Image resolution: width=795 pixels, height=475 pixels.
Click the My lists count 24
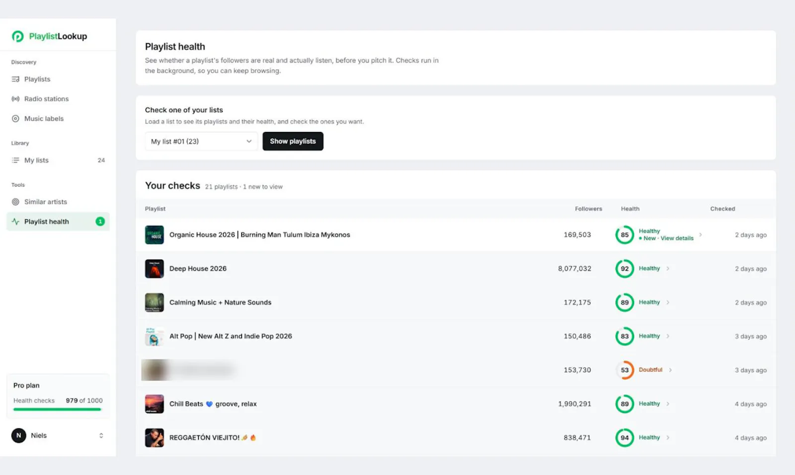(x=101, y=160)
